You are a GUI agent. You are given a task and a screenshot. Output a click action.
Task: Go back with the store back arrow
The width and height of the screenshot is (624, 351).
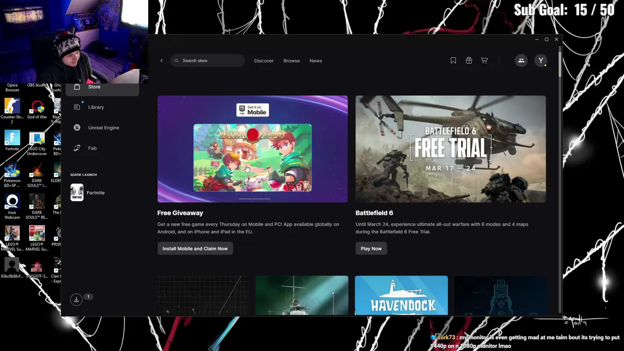click(x=161, y=60)
